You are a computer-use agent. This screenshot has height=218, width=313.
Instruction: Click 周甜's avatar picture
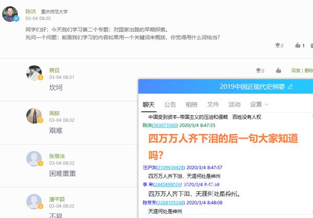34,115
